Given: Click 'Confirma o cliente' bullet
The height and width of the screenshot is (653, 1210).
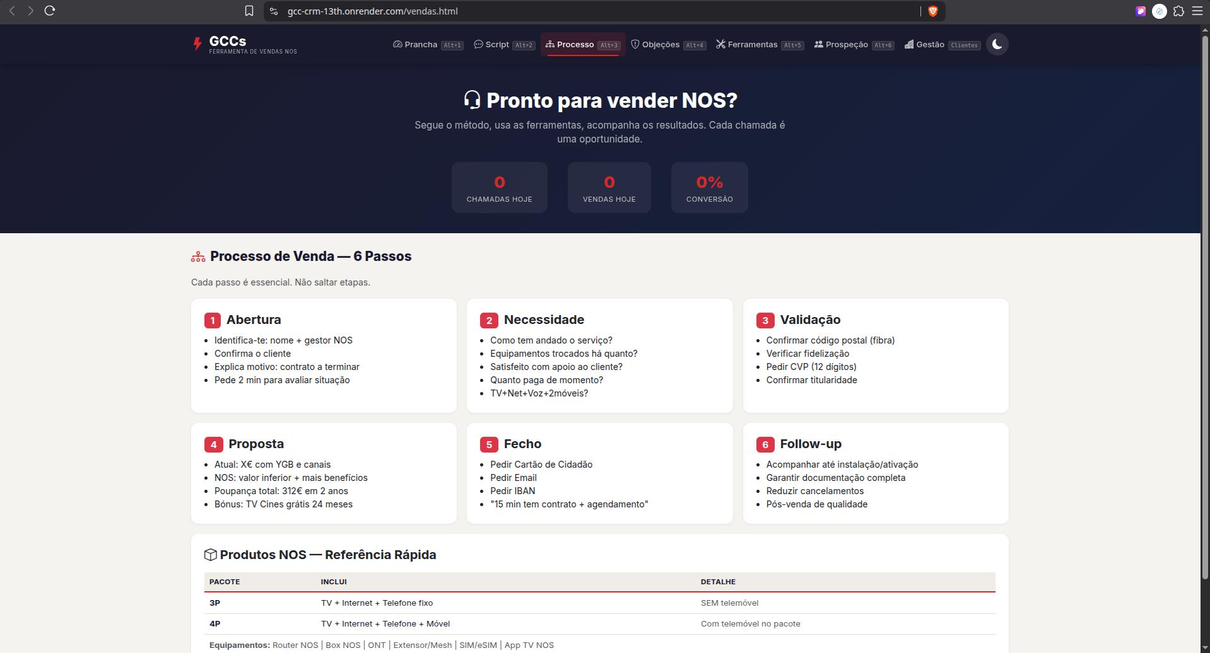Looking at the screenshot, I should (252, 354).
